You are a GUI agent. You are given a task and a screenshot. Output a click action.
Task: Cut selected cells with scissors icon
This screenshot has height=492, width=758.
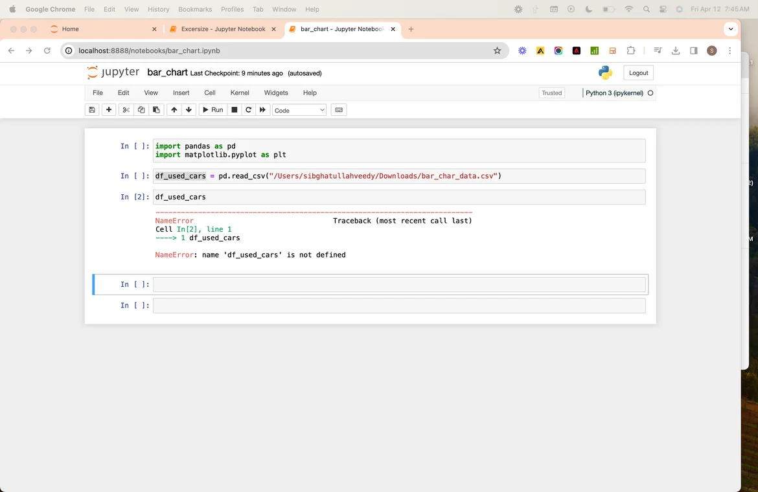(126, 110)
